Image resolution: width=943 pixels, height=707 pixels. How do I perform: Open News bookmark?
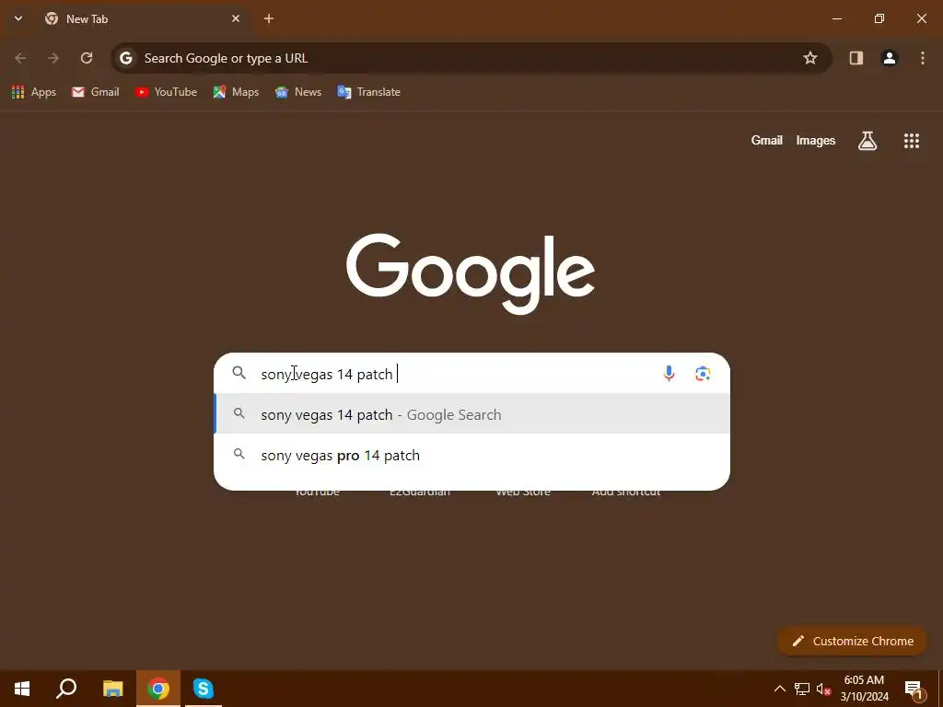[298, 92]
